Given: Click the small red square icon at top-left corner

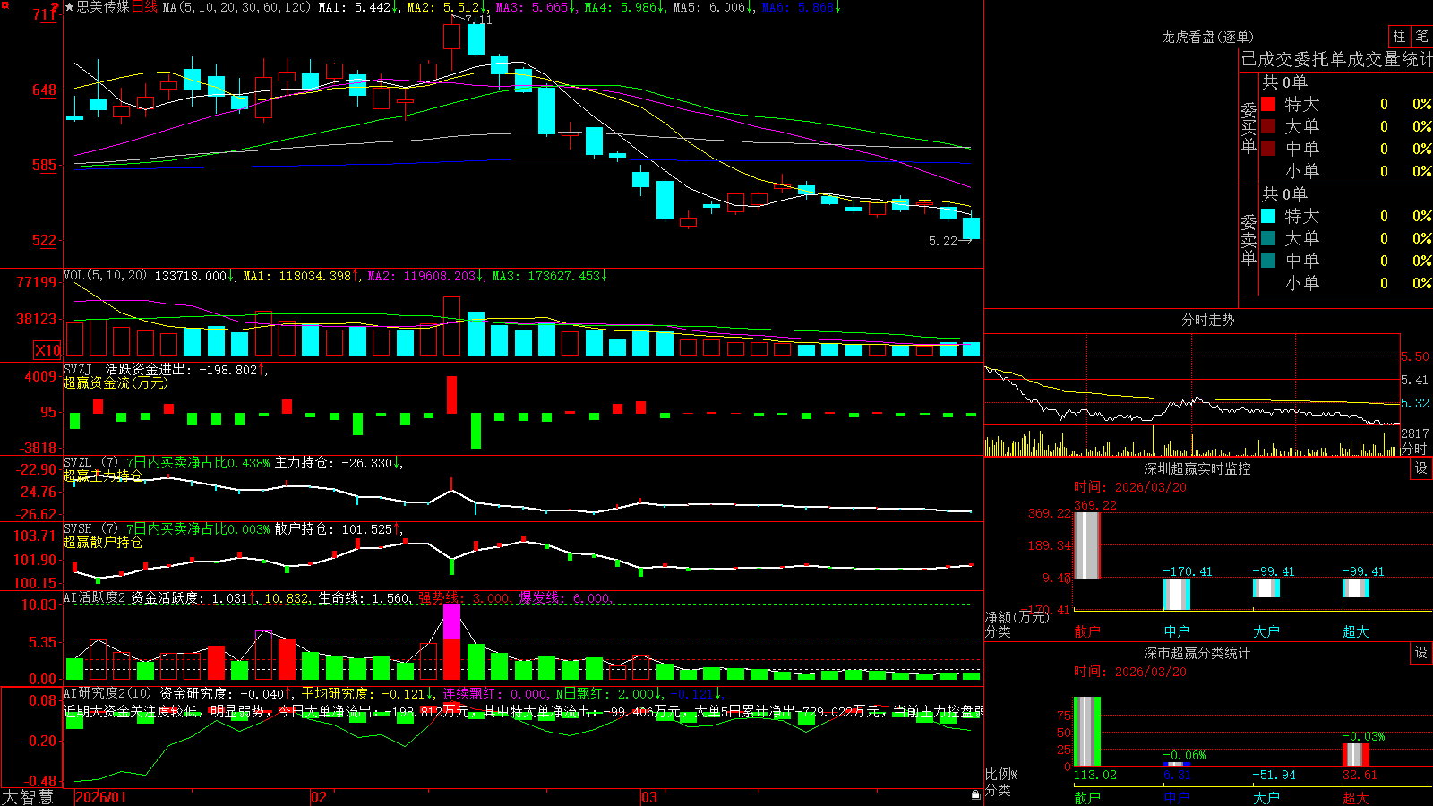Looking at the screenshot, I should pyautogui.click(x=6, y=6).
